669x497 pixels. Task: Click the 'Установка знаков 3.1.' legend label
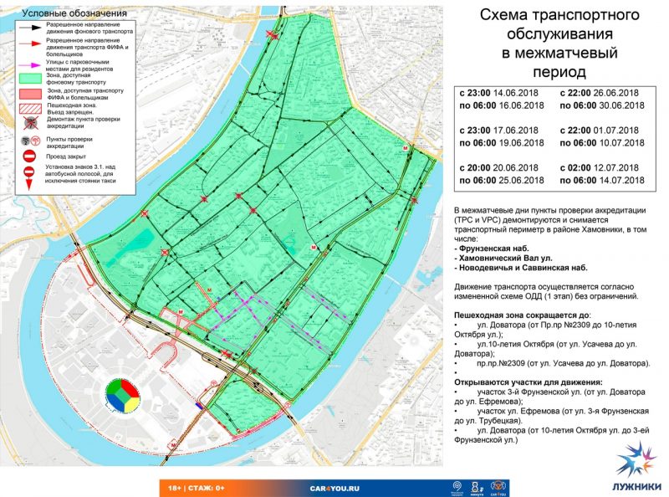click(x=80, y=174)
